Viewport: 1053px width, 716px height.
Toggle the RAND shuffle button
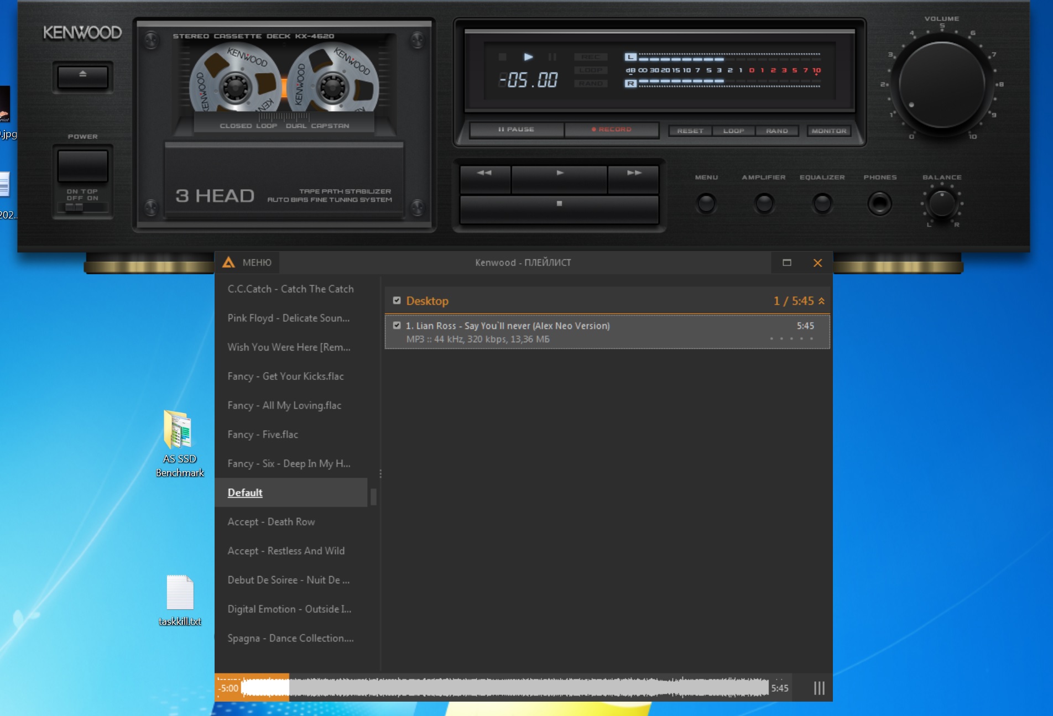coord(776,131)
